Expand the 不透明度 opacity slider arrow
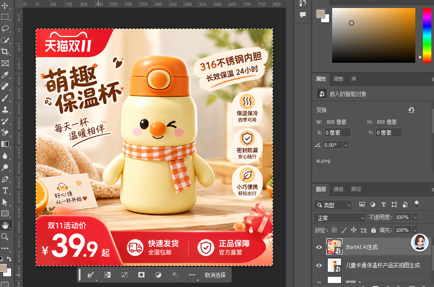The width and height of the screenshot is (434, 287). point(415,218)
